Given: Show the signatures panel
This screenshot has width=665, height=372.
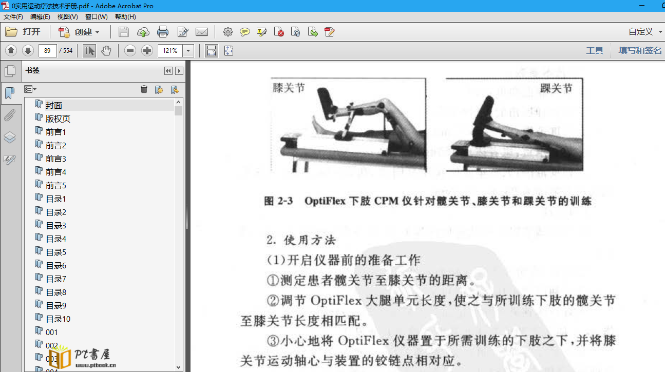Looking at the screenshot, I should pos(10,160).
